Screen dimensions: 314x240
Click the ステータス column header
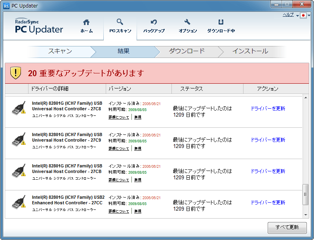pos(207,89)
